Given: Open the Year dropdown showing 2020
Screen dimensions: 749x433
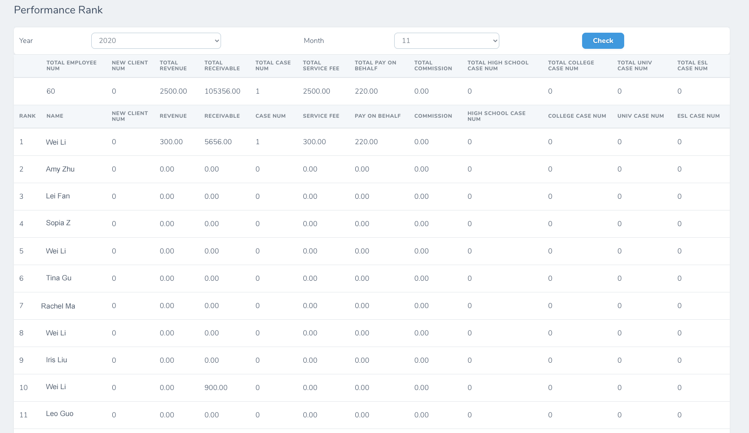Looking at the screenshot, I should [x=156, y=41].
